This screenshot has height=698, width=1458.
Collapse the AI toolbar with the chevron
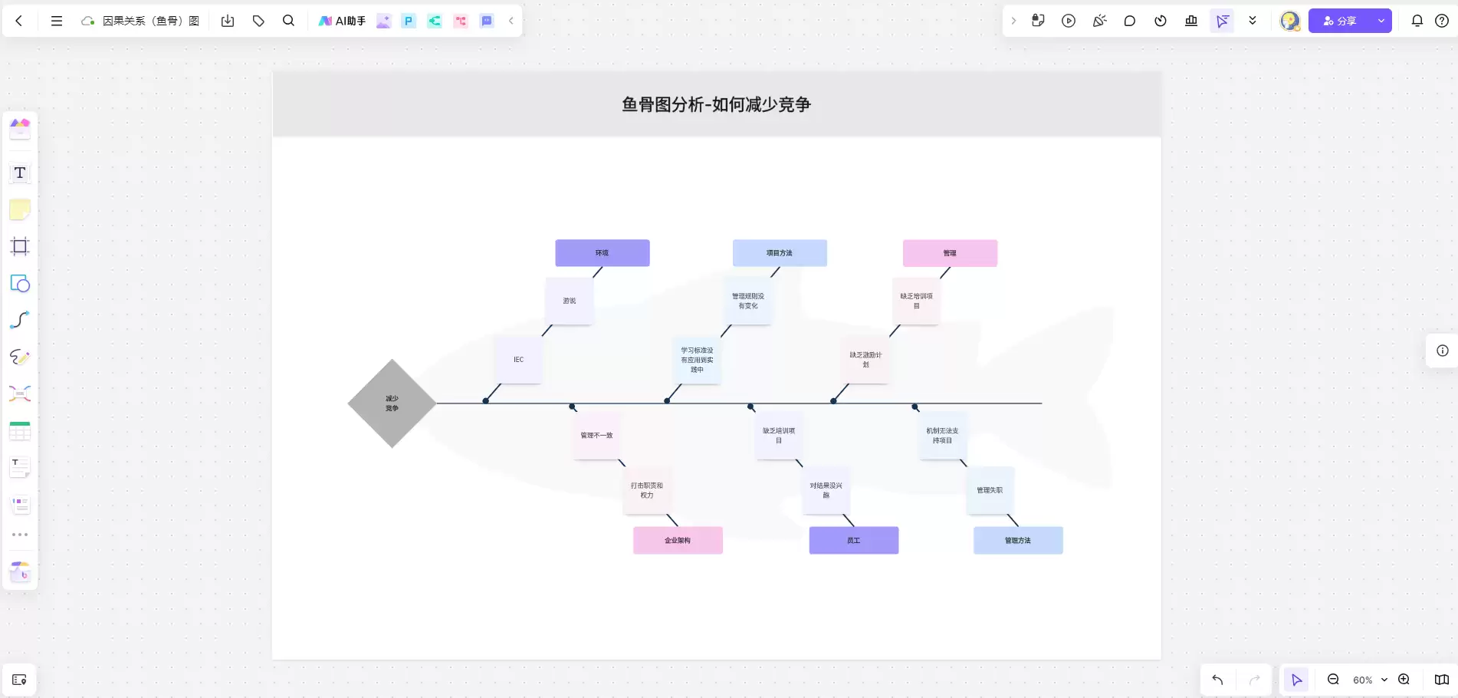click(x=511, y=21)
